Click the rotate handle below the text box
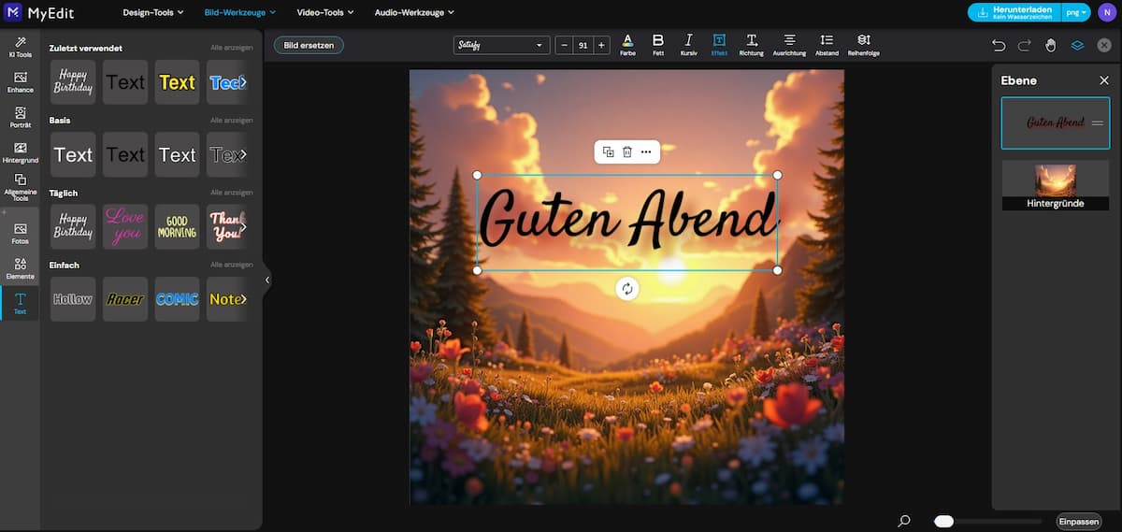Image resolution: width=1122 pixels, height=532 pixels. [x=627, y=289]
